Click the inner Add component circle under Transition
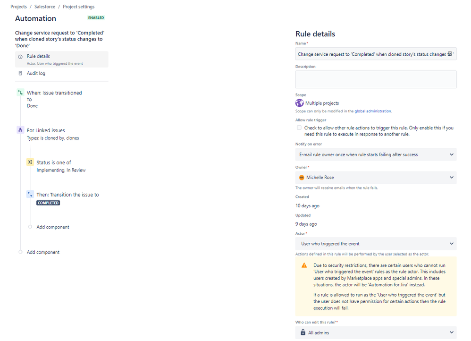This screenshot has height=341, width=471. coord(30,227)
